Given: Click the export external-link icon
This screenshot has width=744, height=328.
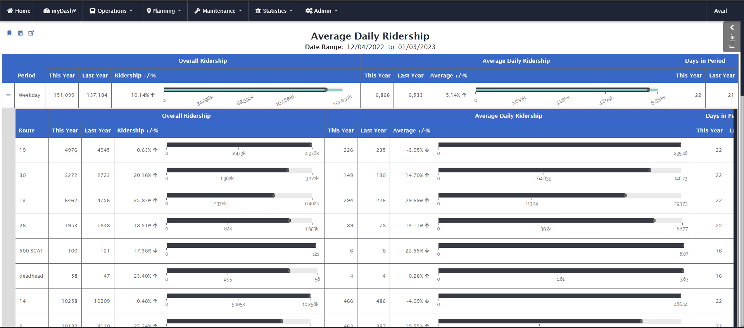Looking at the screenshot, I should 31,33.
